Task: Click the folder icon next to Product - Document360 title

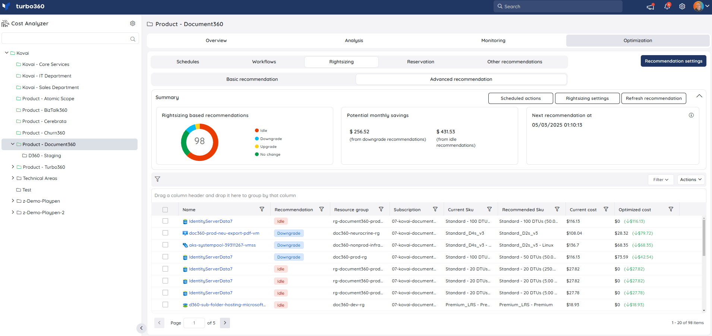Action: pos(150,24)
